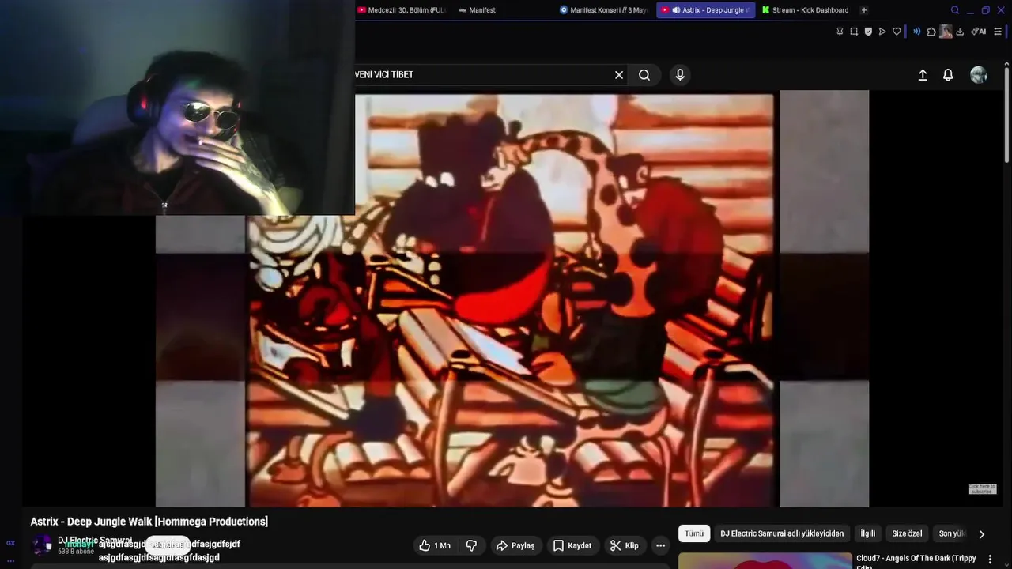This screenshot has width=1012, height=569.
Task: Click the Kaydet save button
Action: pyautogui.click(x=572, y=545)
